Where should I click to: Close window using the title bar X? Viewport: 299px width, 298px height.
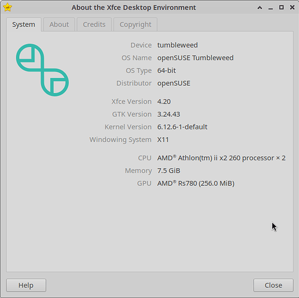(292, 8)
